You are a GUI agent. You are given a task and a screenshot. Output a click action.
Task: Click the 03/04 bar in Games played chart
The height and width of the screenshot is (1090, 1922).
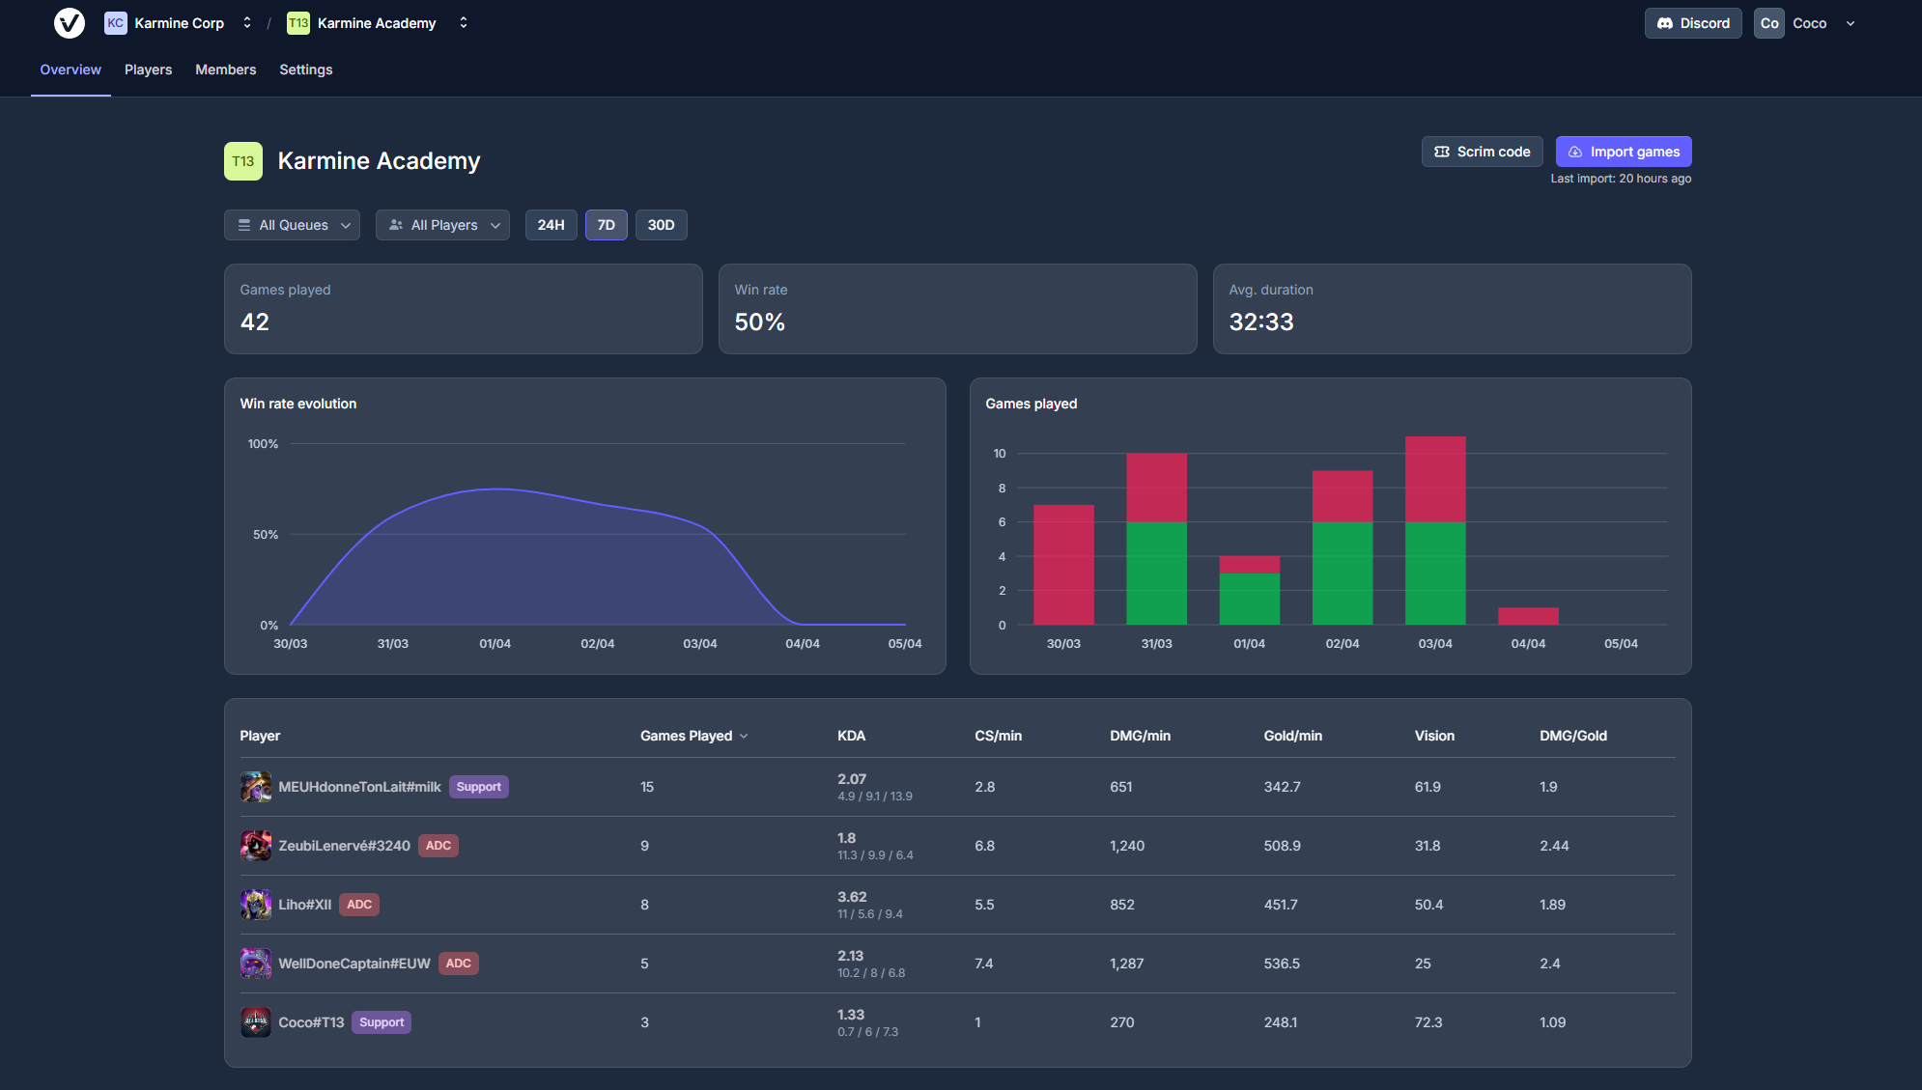click(x=1435, y=531)
